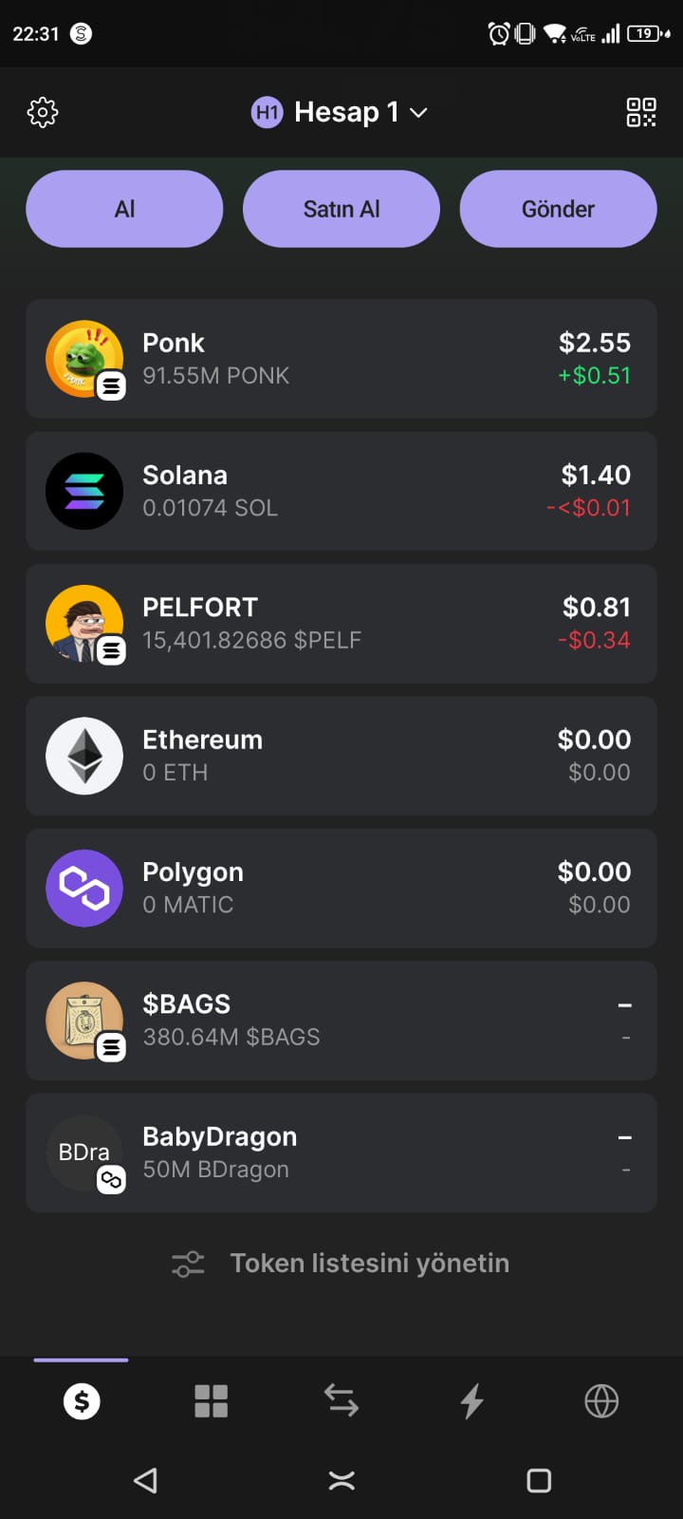Select the BabyDragon token row

click(341, 1153)
